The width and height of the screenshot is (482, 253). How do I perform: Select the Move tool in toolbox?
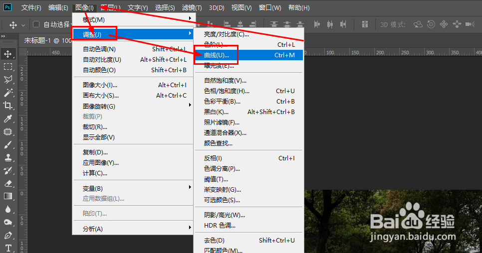pyautogui.click(x=7, y=54)
